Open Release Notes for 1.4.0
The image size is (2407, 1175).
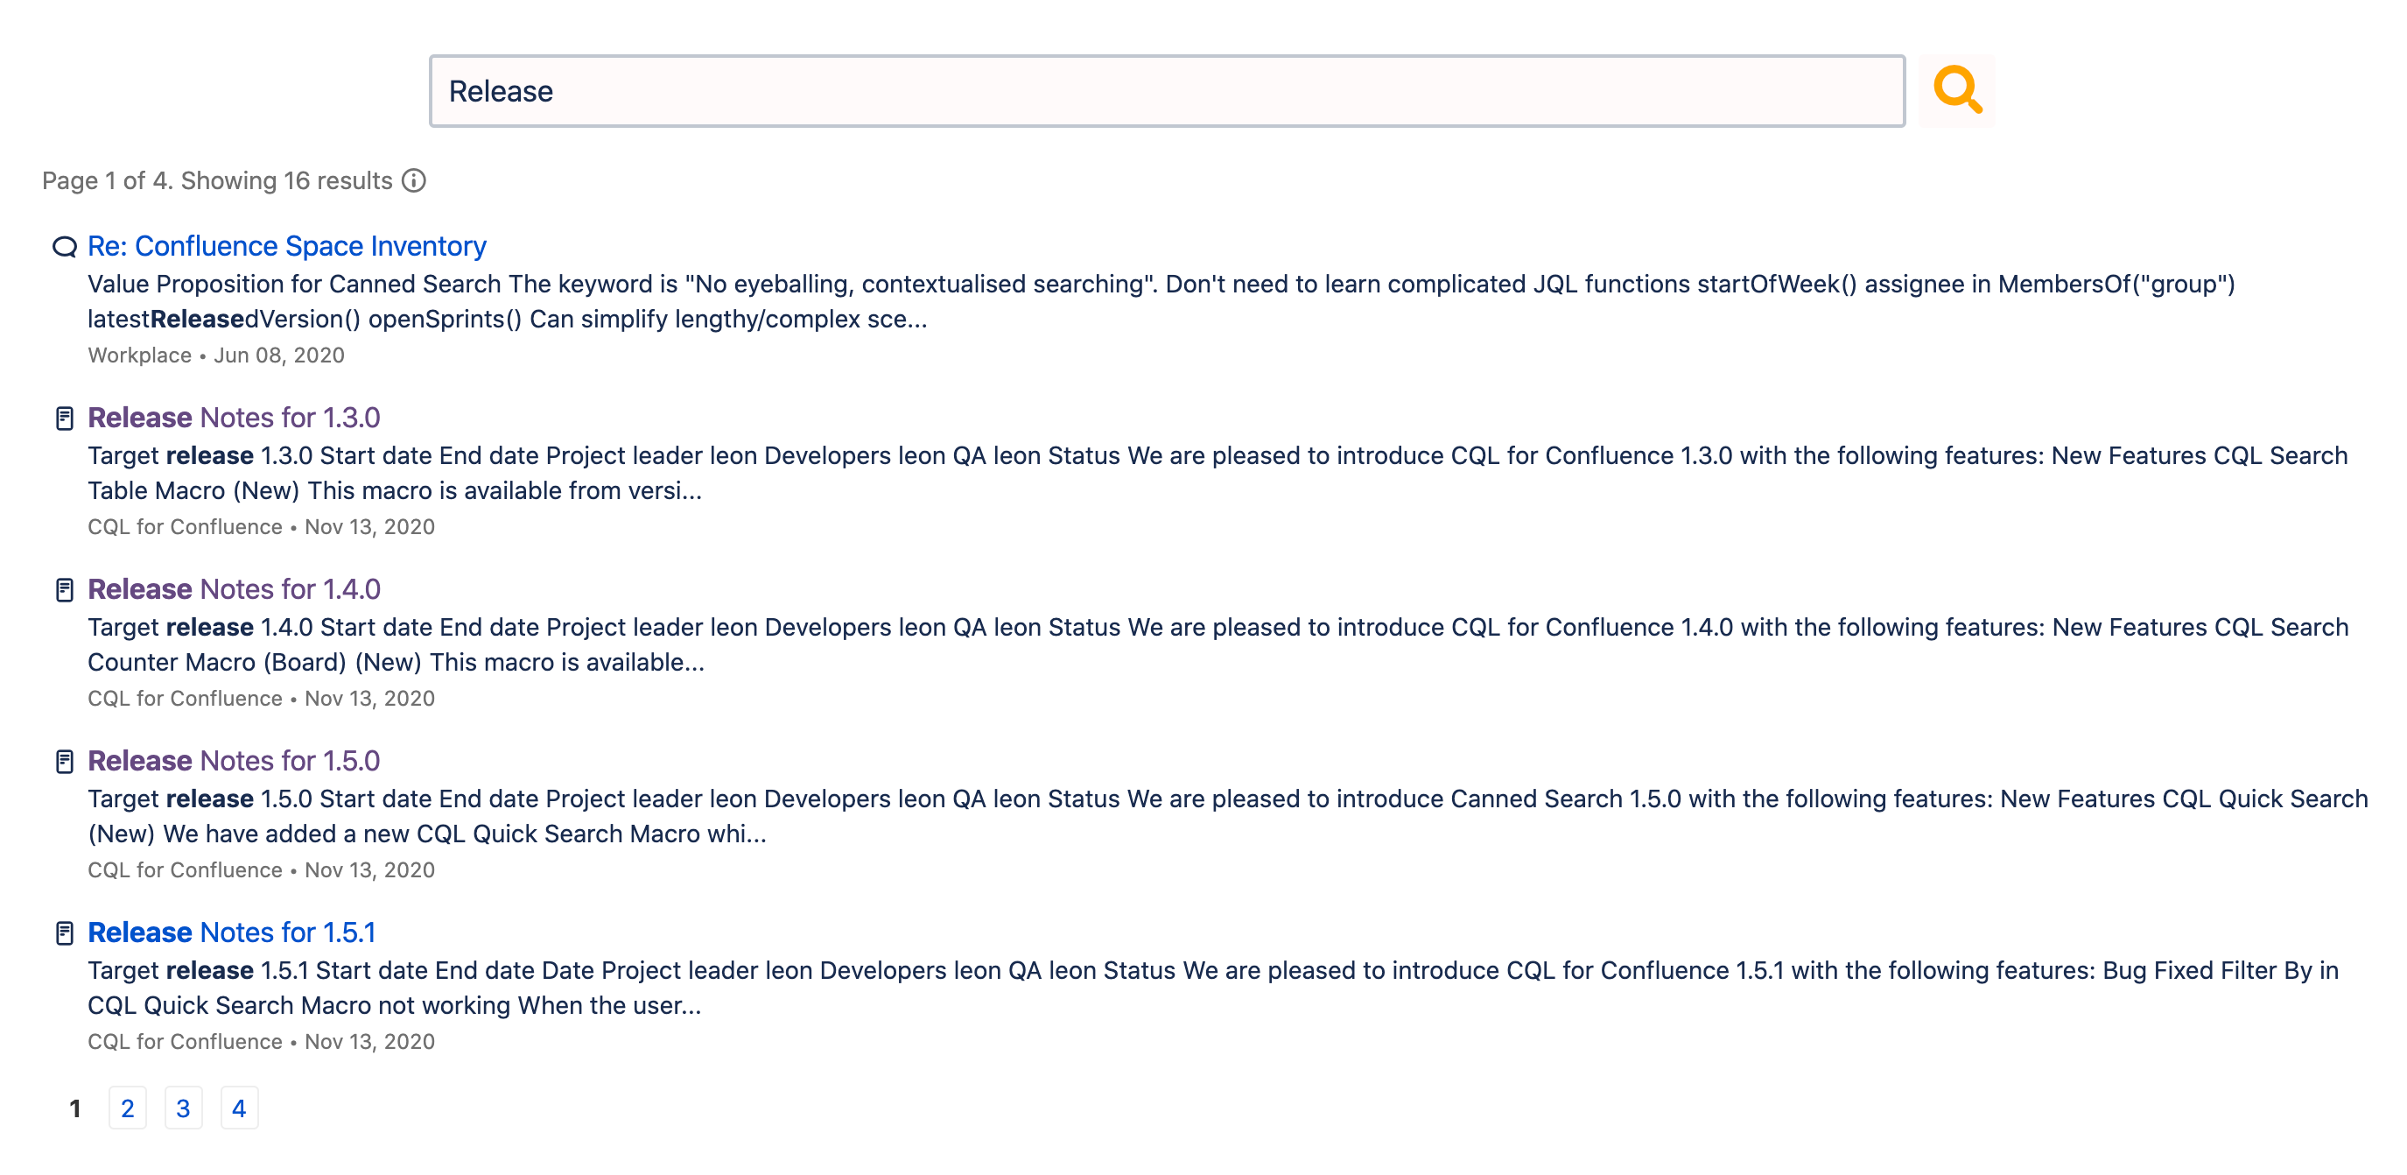tap(234, 589)
